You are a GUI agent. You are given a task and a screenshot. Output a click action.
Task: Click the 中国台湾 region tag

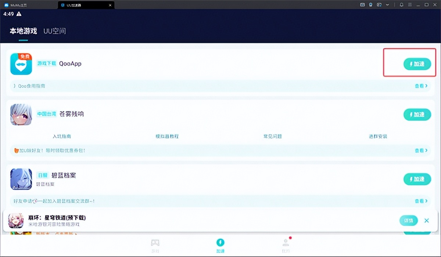click(x=46, y=114)
